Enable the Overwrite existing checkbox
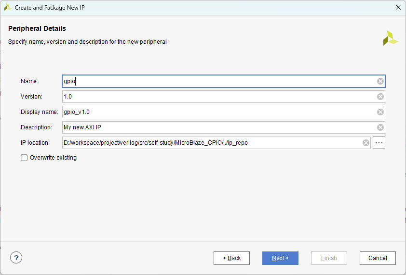Screen dimensions: 406x275 pos(24,158)
